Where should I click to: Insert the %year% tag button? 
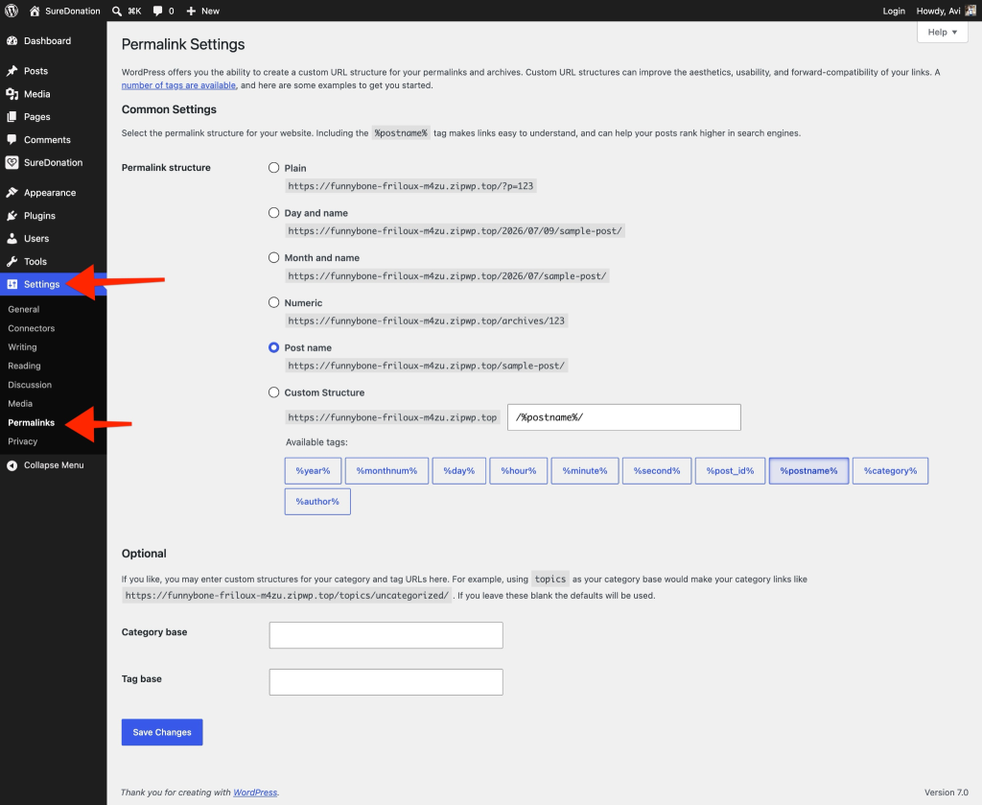pyautogui.click(x=314, y=471)
